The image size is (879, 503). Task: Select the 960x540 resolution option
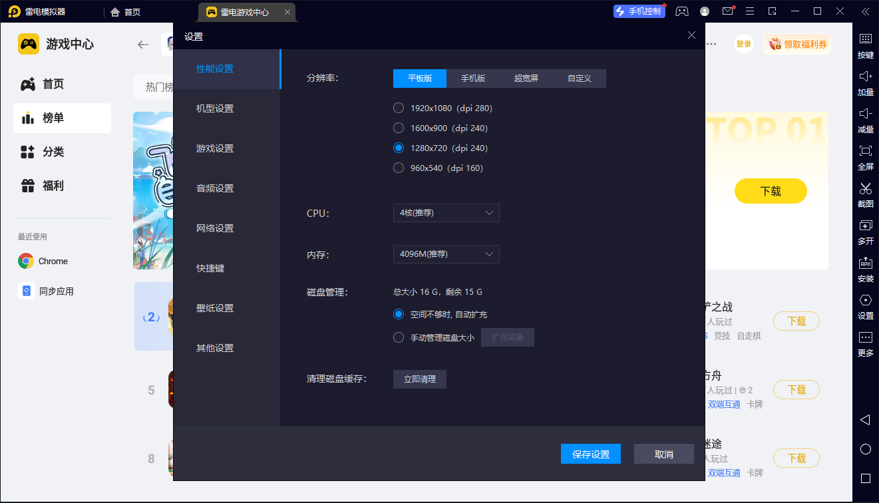coord(399,168)
